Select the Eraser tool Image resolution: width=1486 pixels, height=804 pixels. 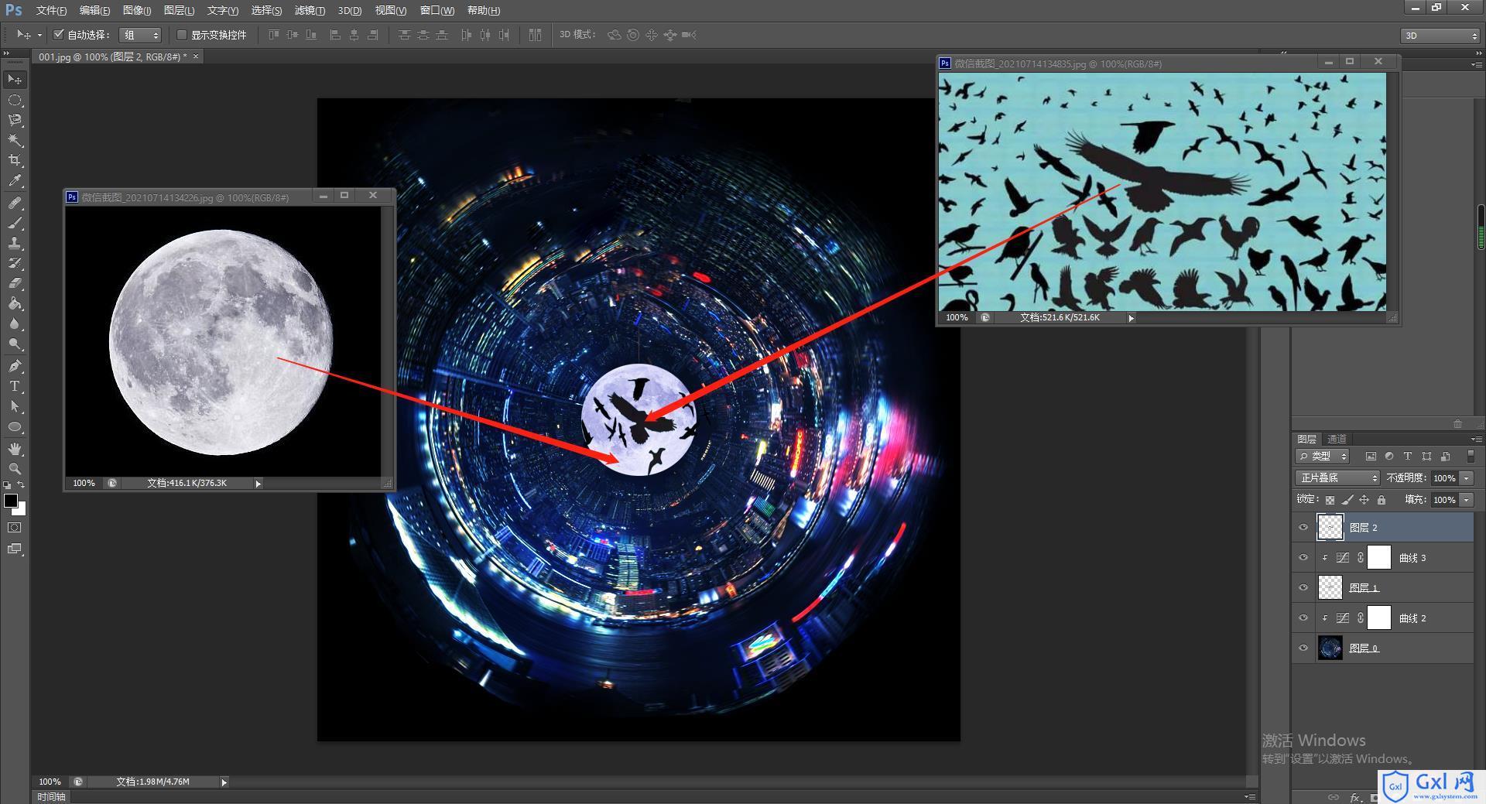tap(15, 283)
